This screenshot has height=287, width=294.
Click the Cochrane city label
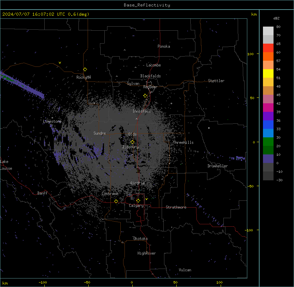[x=110, y=194]
